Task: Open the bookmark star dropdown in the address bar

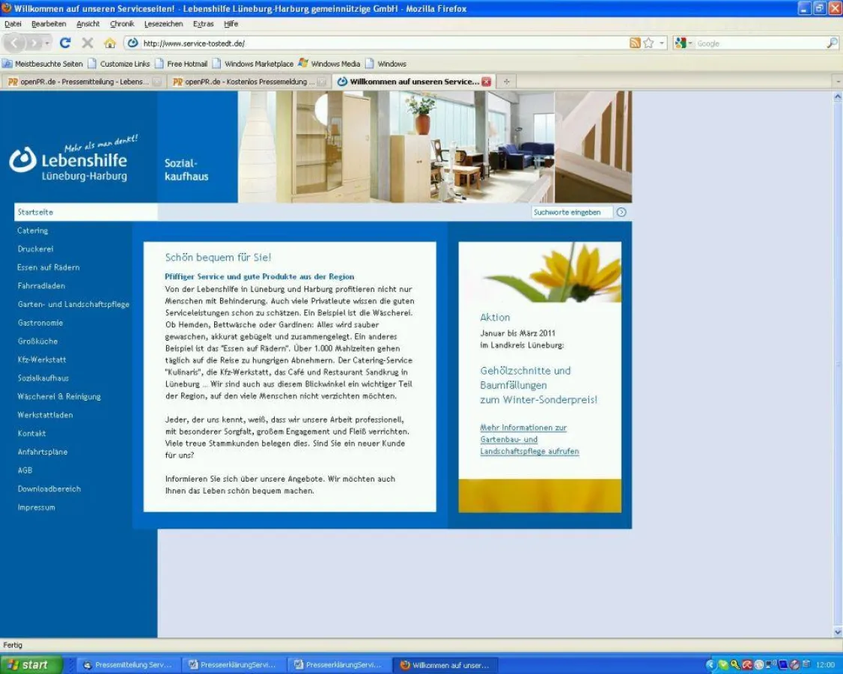Action: pos(662,43)
